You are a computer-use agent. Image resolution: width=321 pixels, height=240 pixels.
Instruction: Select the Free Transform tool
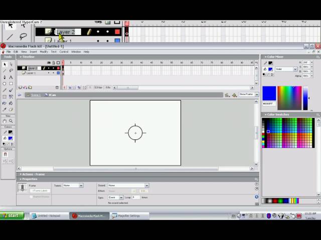pos(5,96)
